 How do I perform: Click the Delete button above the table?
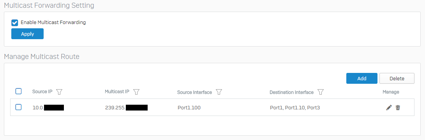pos(397,78)
